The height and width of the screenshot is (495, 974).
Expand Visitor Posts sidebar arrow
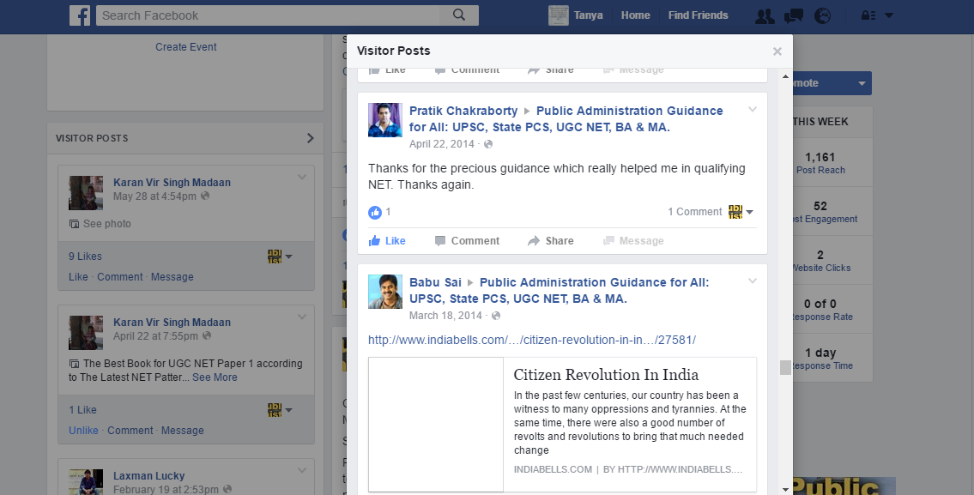(x=311, y=138)
